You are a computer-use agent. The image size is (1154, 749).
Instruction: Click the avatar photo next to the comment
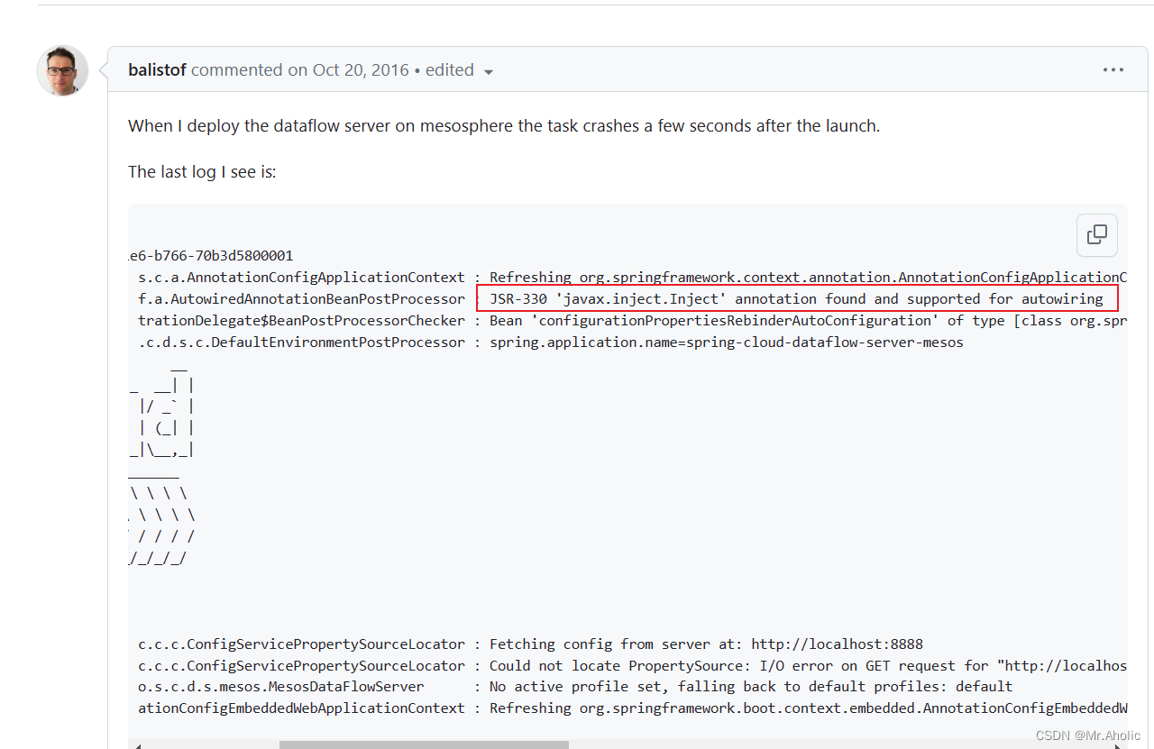pos(61,69)
